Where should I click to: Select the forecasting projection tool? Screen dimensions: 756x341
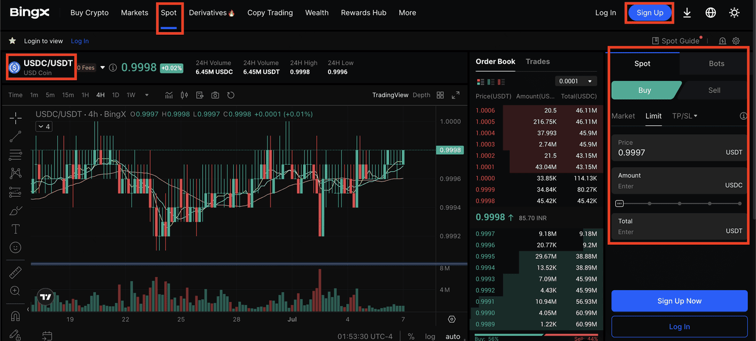(x=15, y=192)
